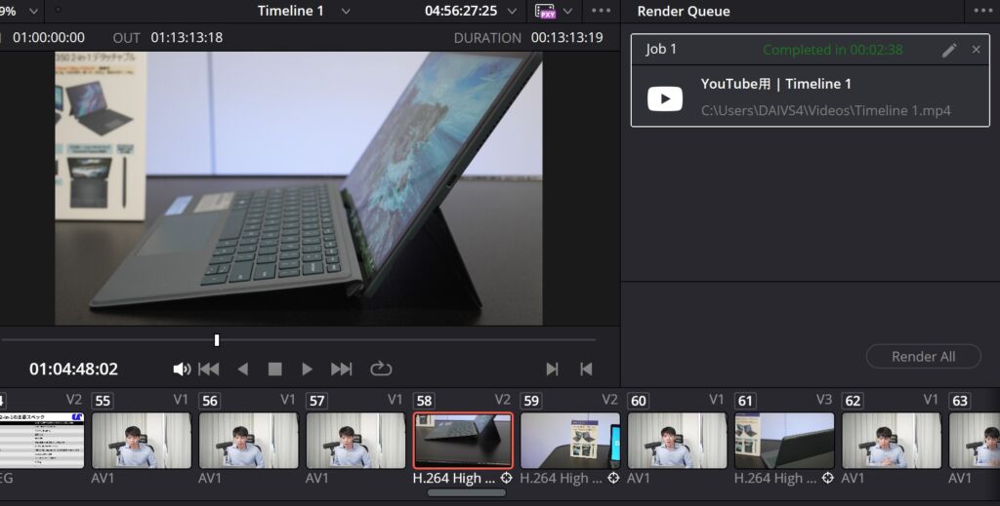Mute the viewer audio speaker icon
This screenshot has width=1000, height=506.
click(x=182, y=370)
